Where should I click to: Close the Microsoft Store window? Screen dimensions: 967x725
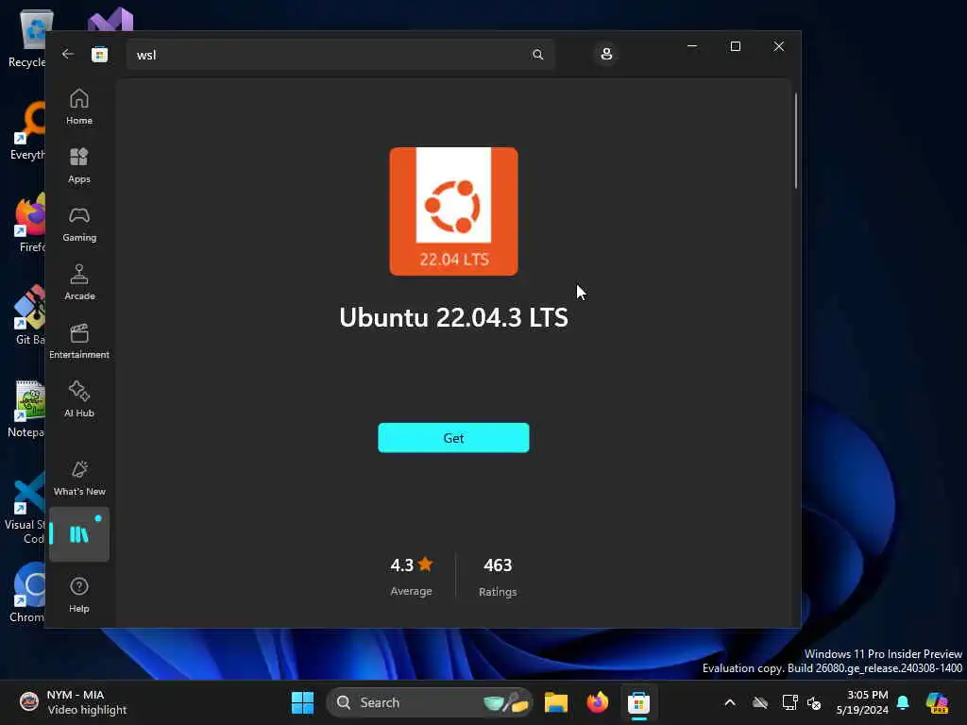(778, 46)
